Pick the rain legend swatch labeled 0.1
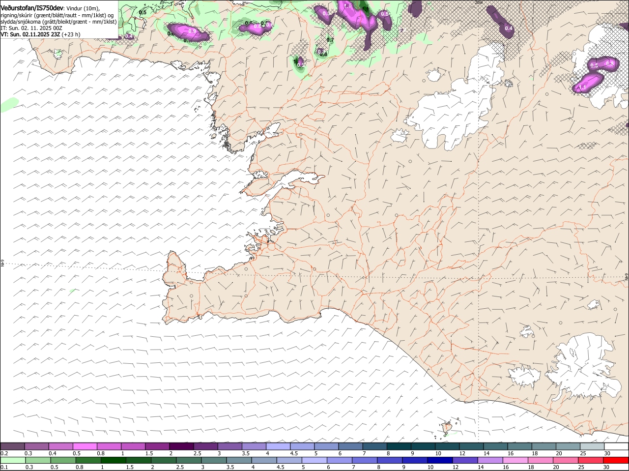629x471 pixels. tap(13, 460)
